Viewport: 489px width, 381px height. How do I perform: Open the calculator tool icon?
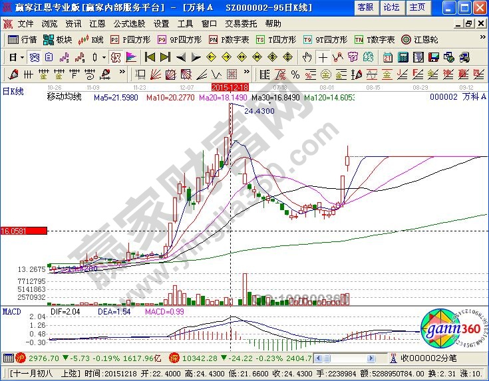point(403,57)
